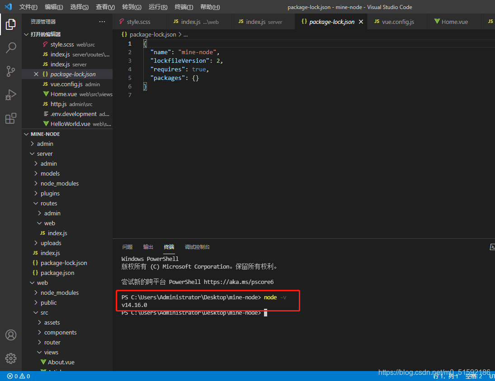Open the 查看(V) menu
Image resolution: width=495 pixels, height=381 pixels.
105,7
